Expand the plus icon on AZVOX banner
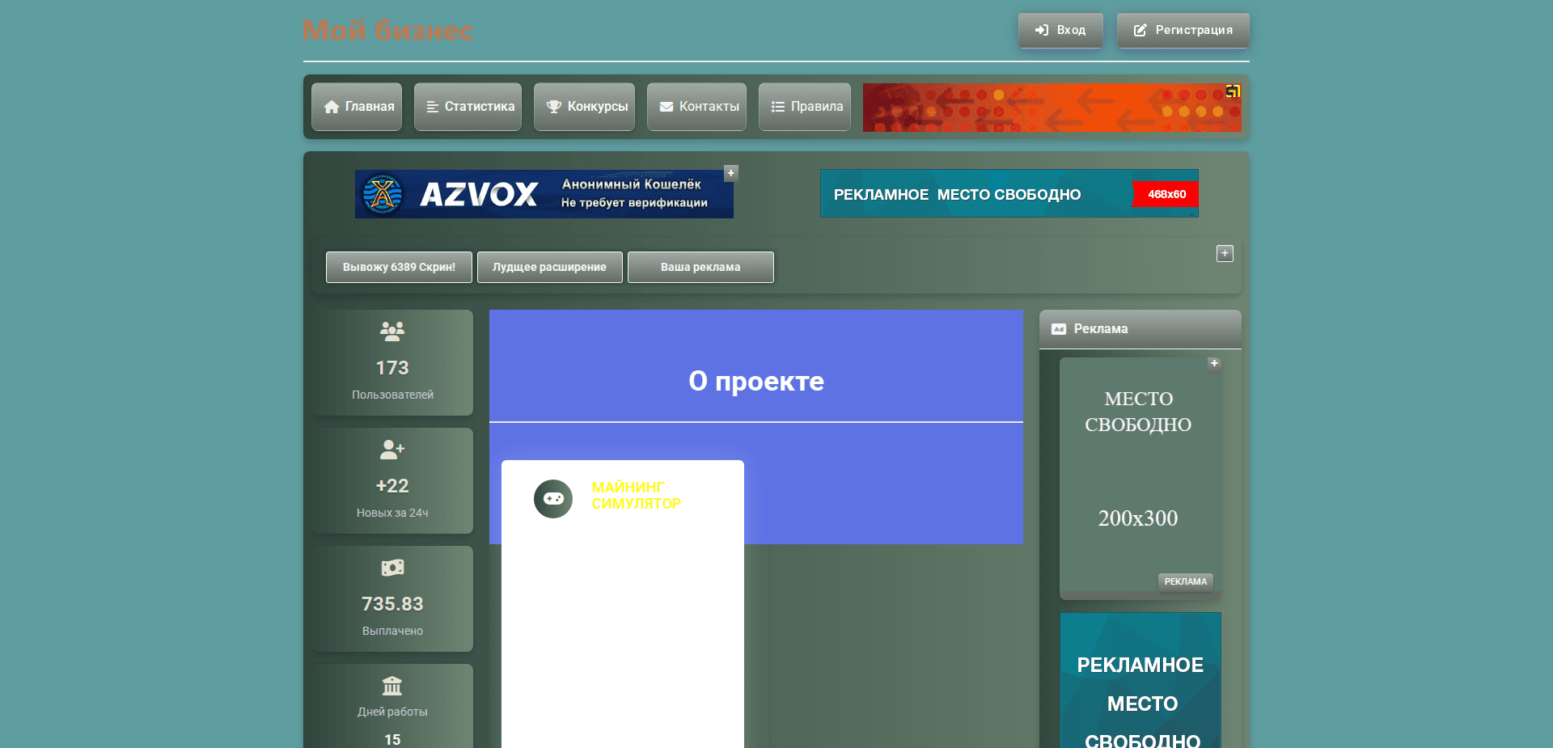Screen dimensions: 1553x748 (730, 172)
